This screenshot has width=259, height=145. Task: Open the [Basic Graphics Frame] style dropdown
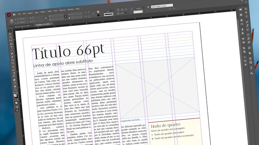click(174, 5)
